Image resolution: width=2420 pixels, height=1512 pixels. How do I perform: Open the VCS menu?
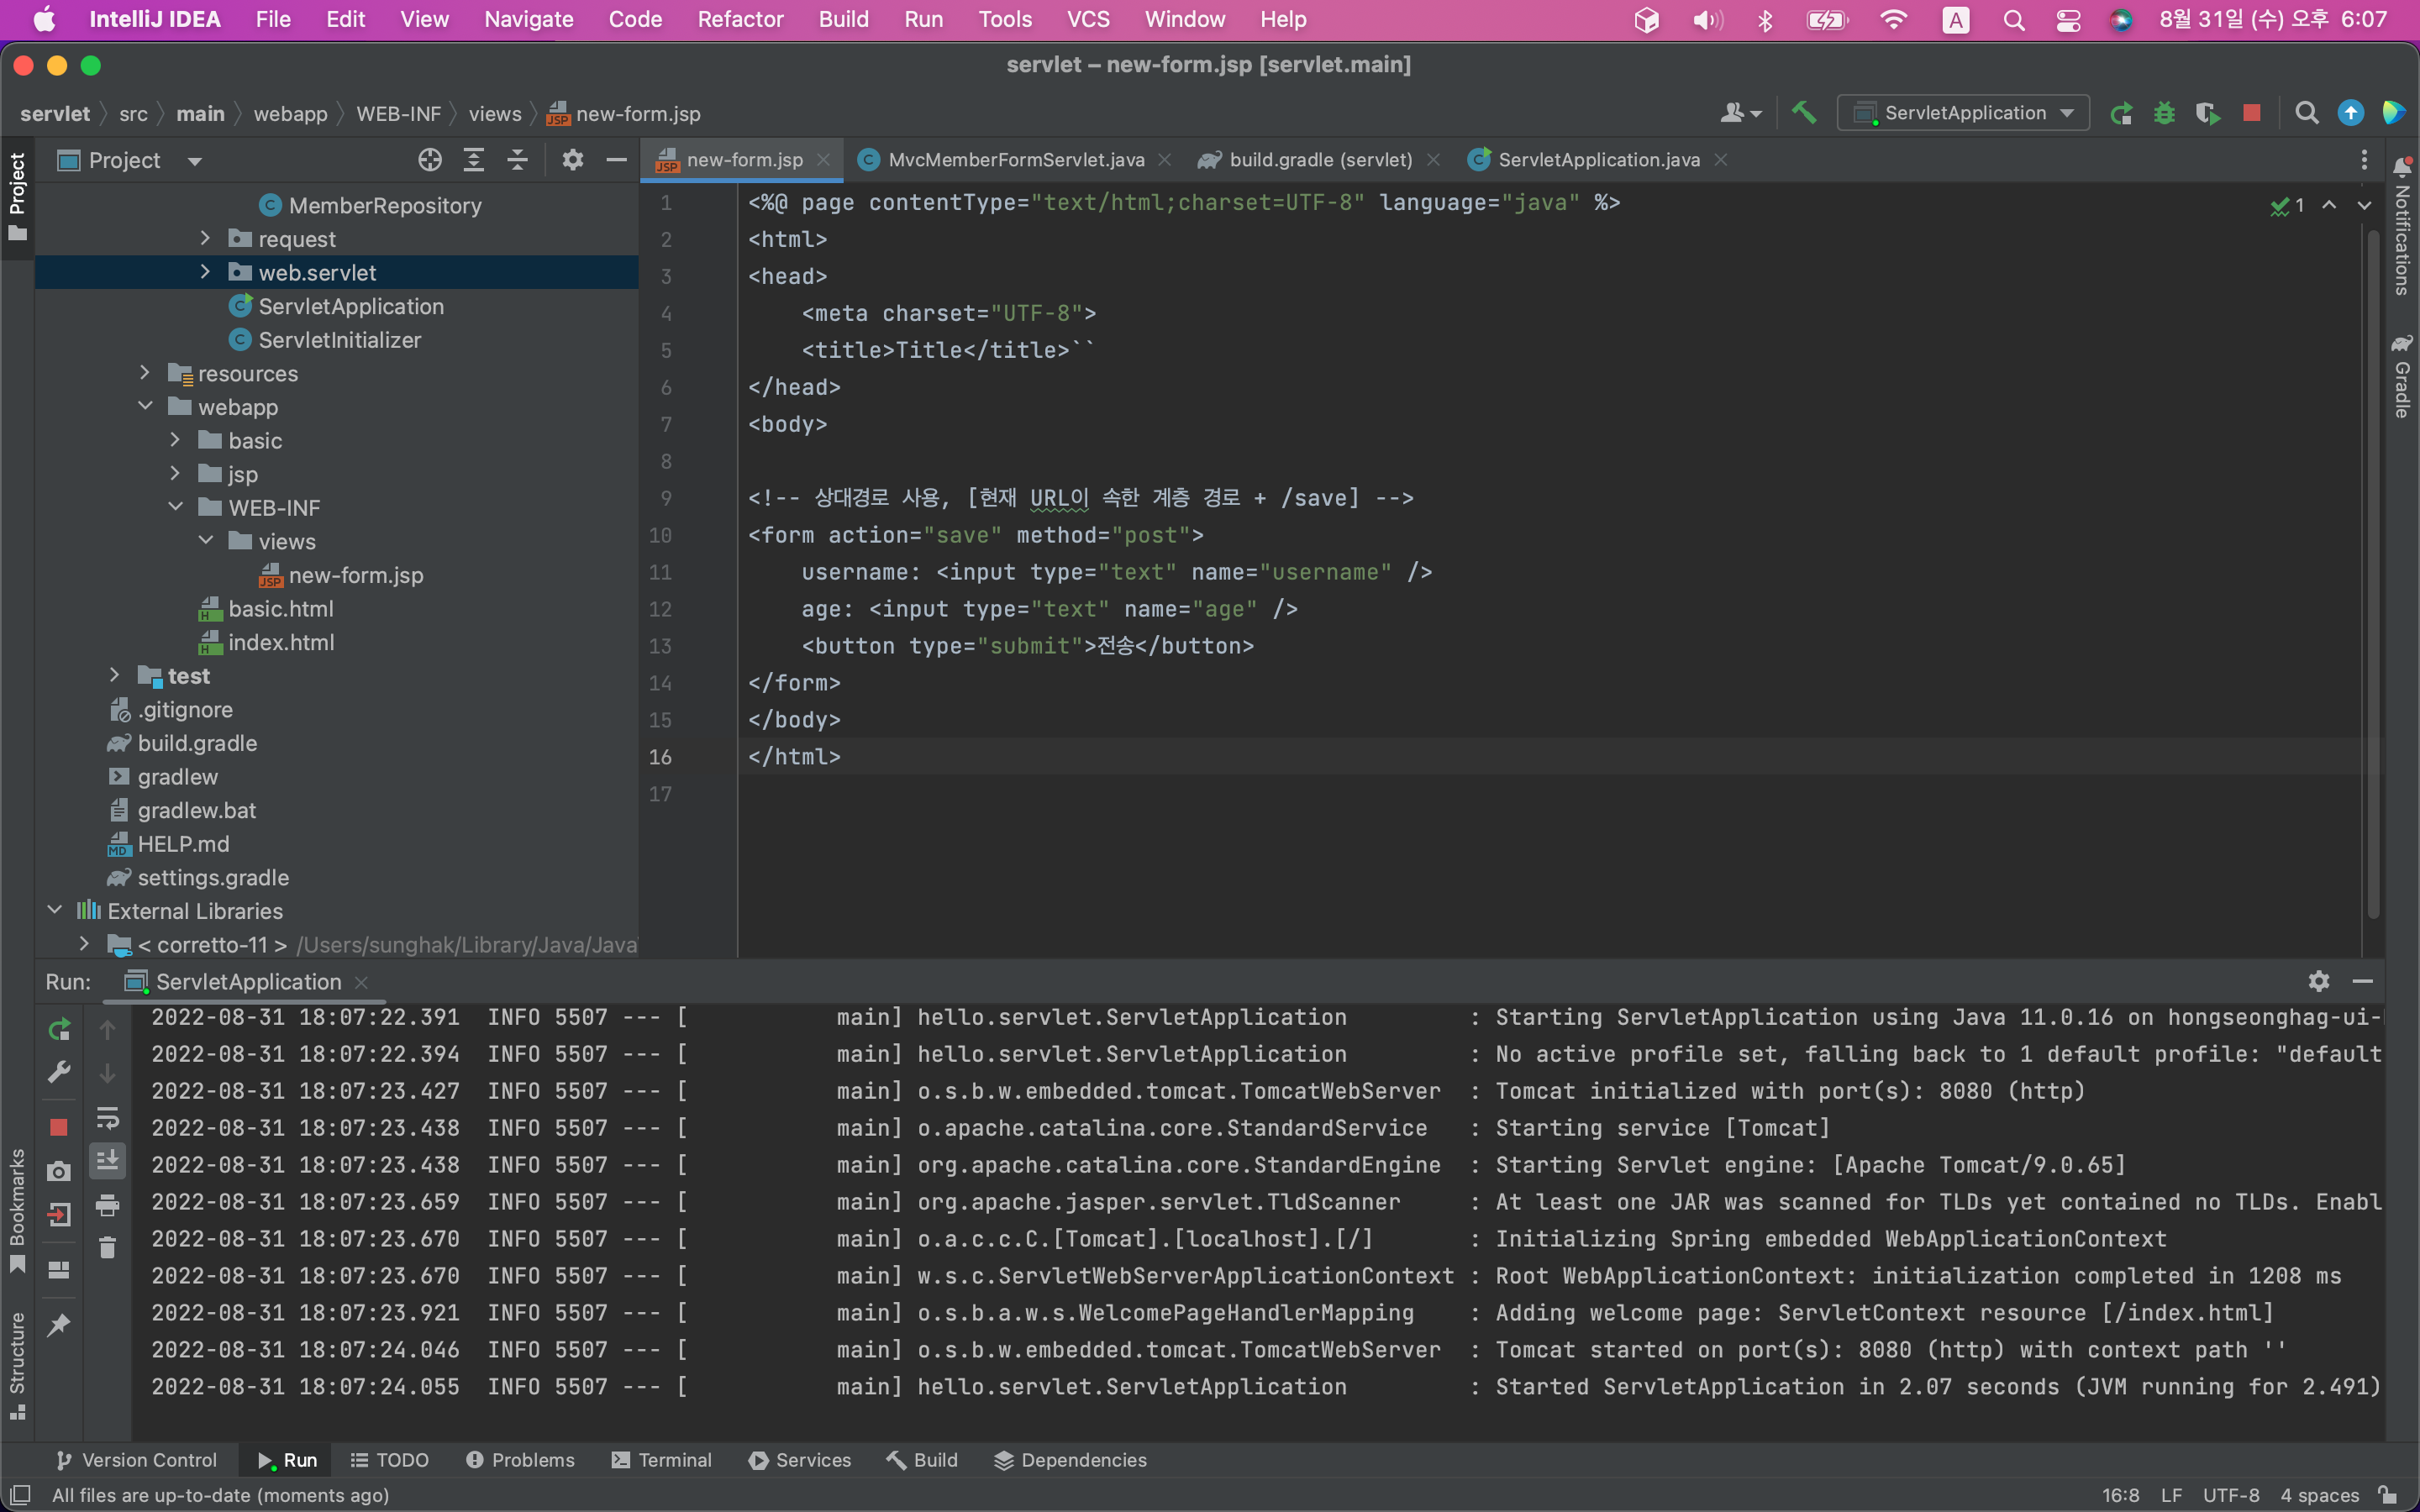pyautogui.click(x=1088, y=20)
